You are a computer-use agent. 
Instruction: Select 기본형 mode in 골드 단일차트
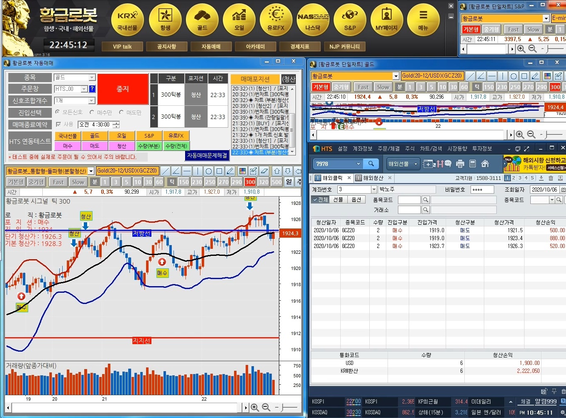tap(320, 87)
